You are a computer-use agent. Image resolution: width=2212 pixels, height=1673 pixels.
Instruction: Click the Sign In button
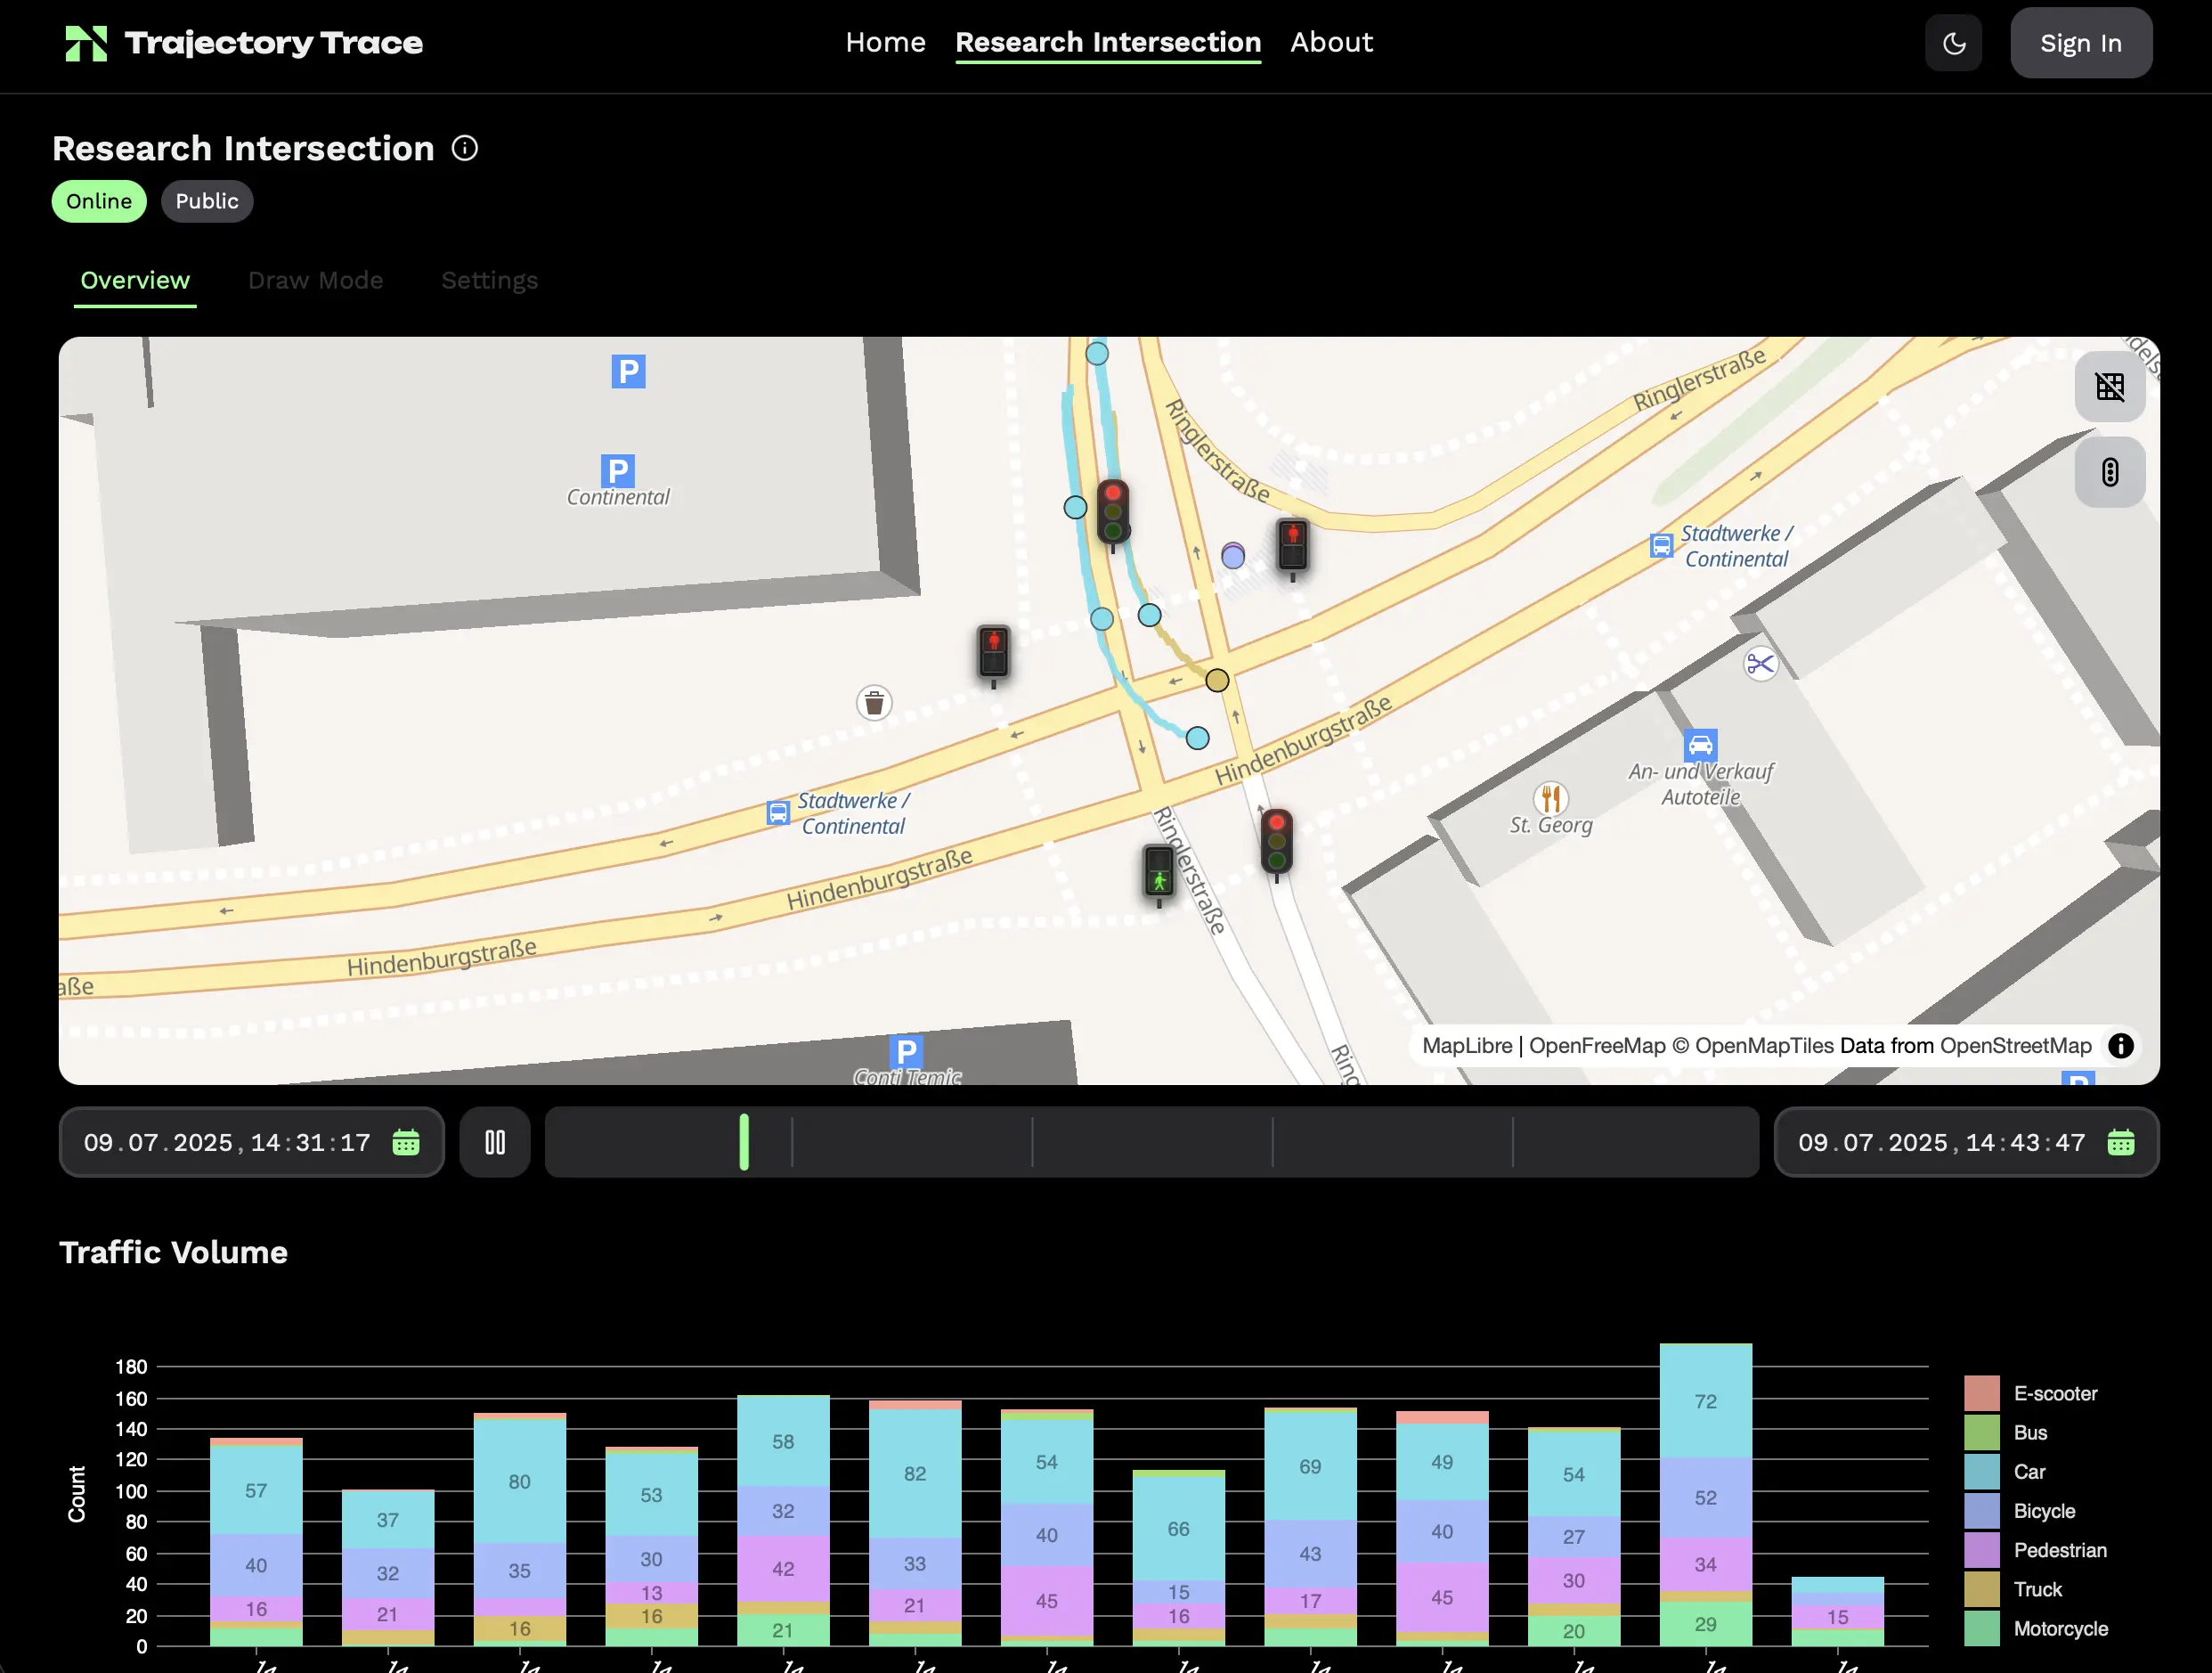(x=2081, y=42)
